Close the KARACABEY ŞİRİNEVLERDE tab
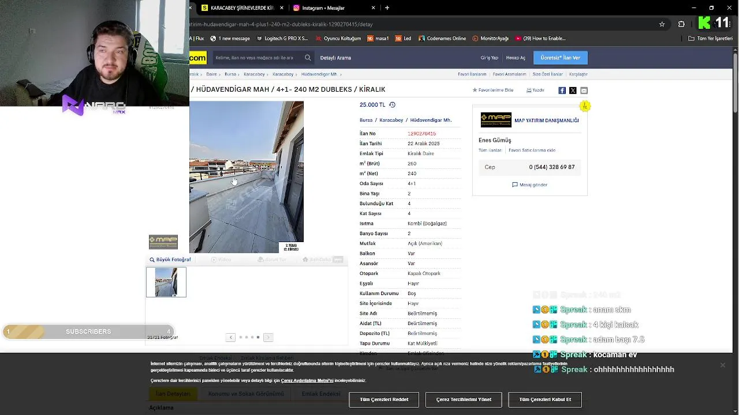This screenshot has width=739, height=415. pos(281,8)
